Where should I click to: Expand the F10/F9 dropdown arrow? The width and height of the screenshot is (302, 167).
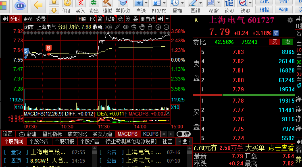[164, 3]
